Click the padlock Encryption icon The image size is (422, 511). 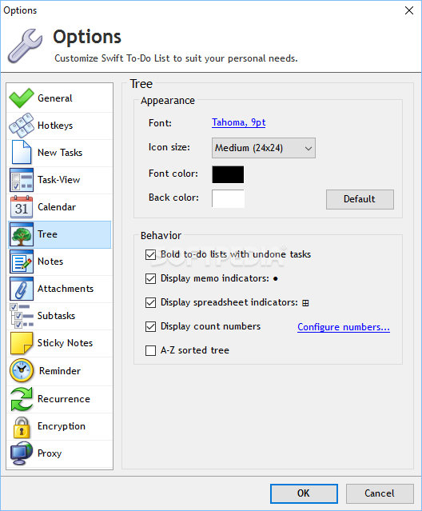click(22, 427)
